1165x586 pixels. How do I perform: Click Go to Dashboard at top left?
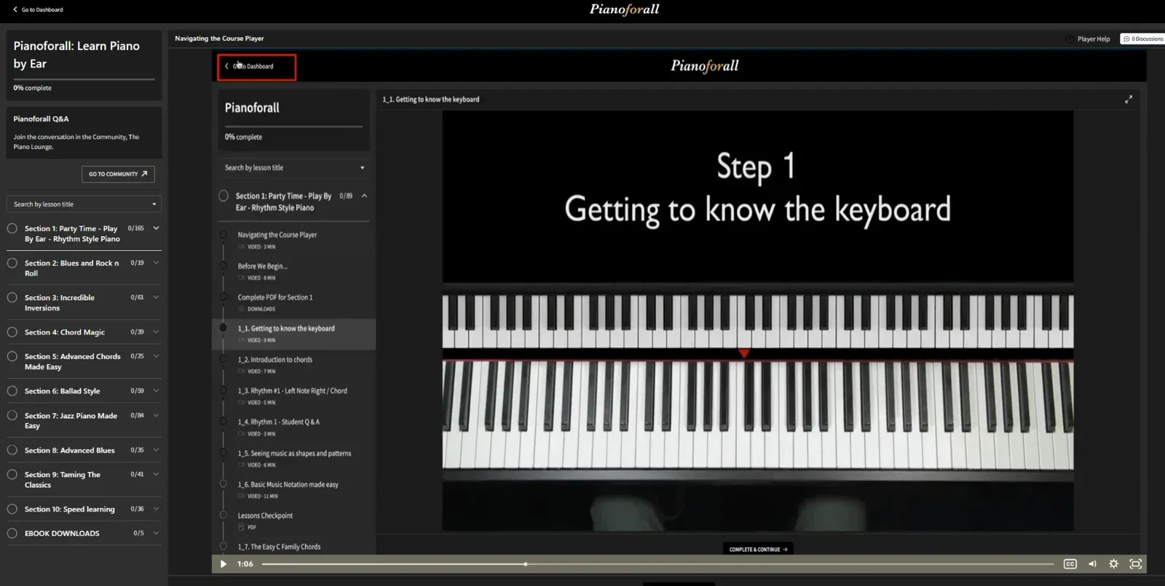click(x=38, y=9)
